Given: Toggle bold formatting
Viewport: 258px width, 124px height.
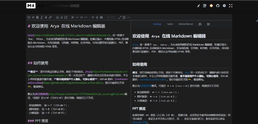Looking at the screenshot, I should (x=37, y=17).
